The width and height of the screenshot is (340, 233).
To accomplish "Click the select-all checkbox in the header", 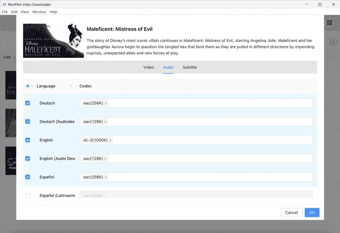I will 27,86.
